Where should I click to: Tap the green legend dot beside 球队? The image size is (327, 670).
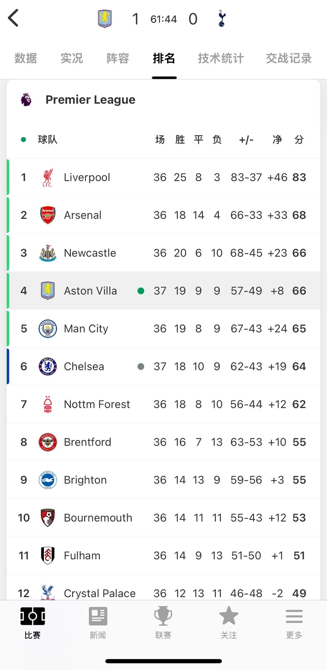pos(23,140)
